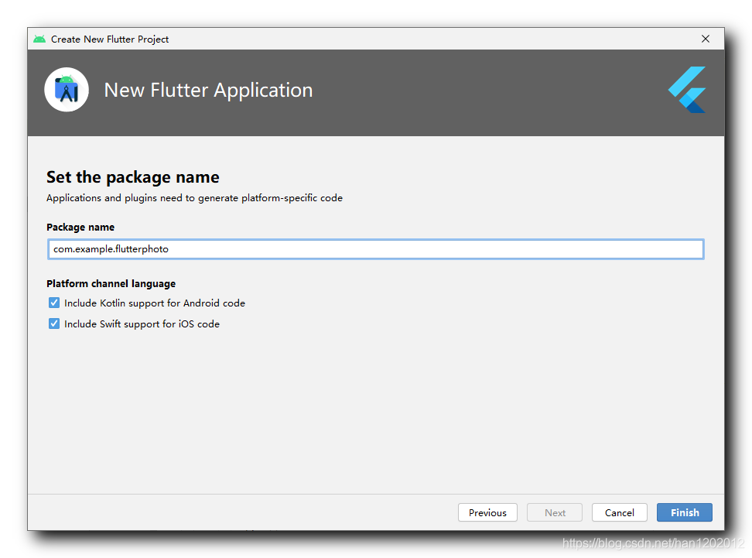Close the Create New Flutter Project dialog
This screenshot has height=558, width=752.
(706, 39)
